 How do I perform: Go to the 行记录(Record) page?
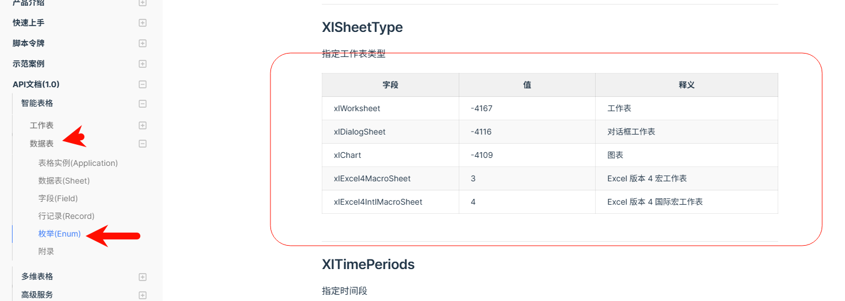(x=66, y=216)
